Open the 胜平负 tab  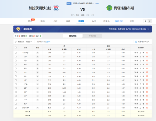pyautogui.click(x=106, y=21)
